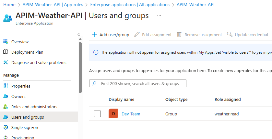Click the Overview grid icon
The image size is (272, 139).
coord(6,42)
